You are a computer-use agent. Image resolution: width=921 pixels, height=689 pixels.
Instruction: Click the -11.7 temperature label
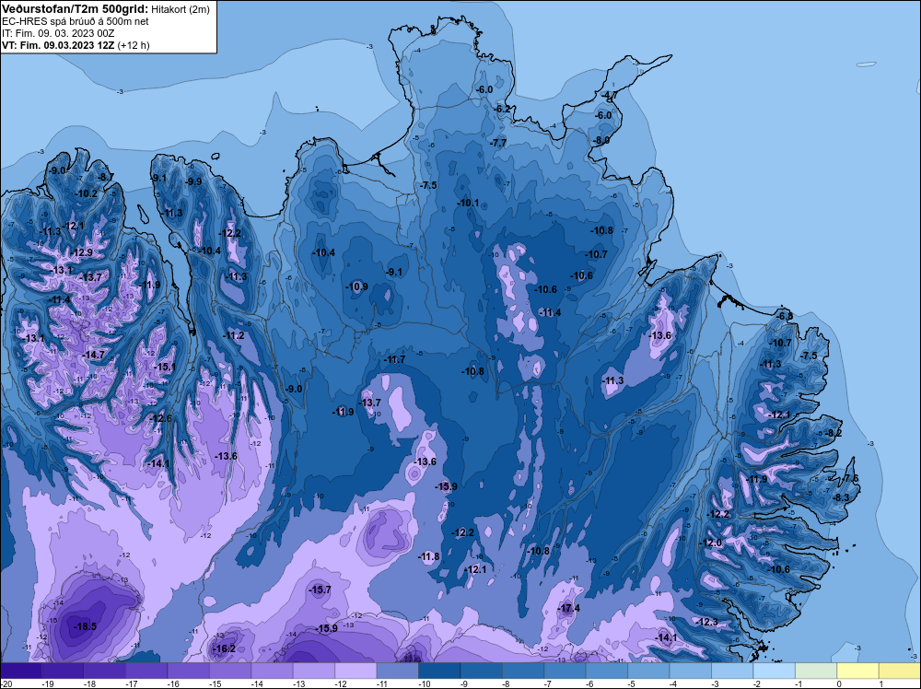394,359
